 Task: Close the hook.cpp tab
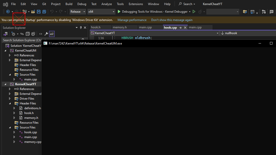coord(185,28)
